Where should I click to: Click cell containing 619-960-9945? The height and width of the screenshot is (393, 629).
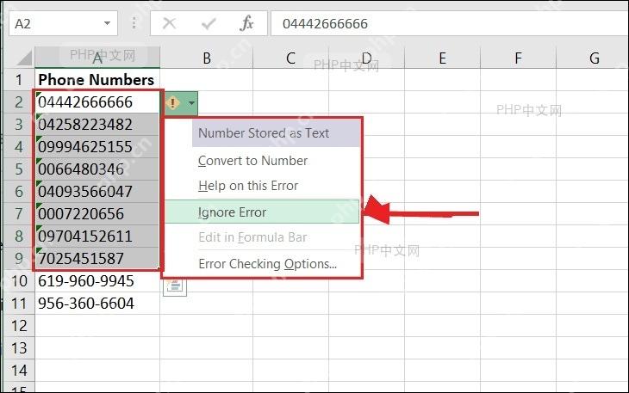click(97, 280)
